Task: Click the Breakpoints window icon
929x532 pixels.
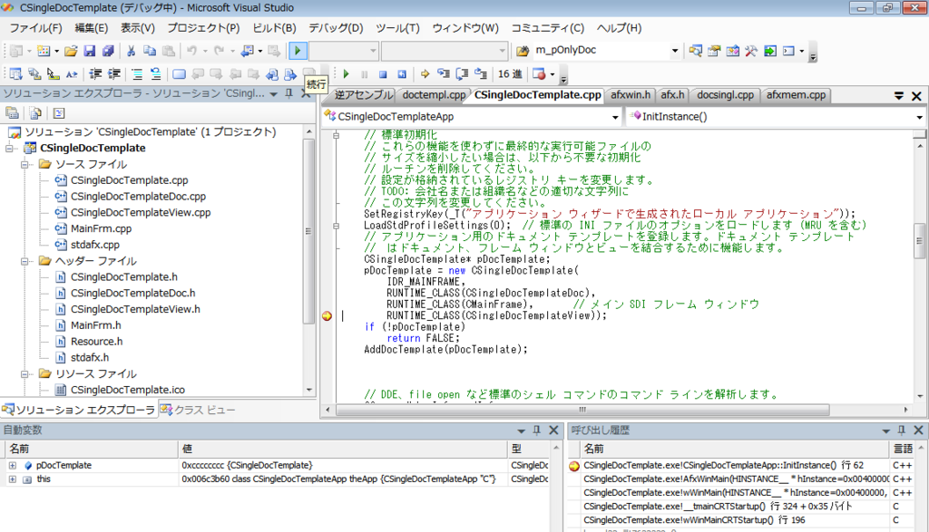Action: click(x=539, y=74)
